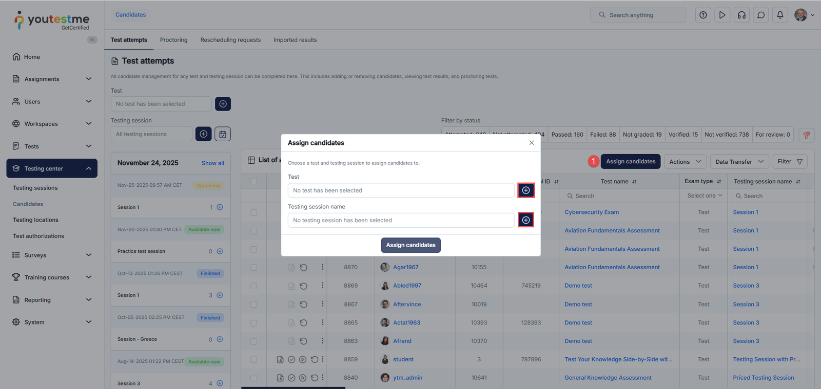
Task: Check the select-all checkbox in table header
Action: [253, 181]
